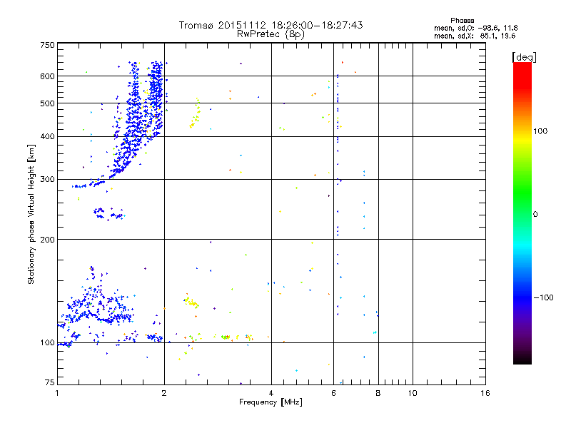Viewport: 571px width, 428px height.
Task: Click the y-axis tick label '500'
Action: (x=47, y=103)
